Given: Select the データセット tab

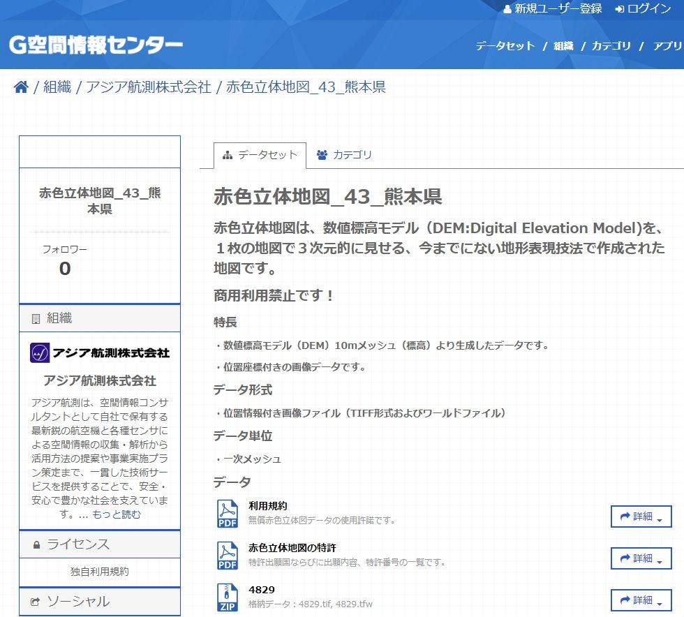Looking at the screenshot, I should pyautogui.click(x=260, y=155).
